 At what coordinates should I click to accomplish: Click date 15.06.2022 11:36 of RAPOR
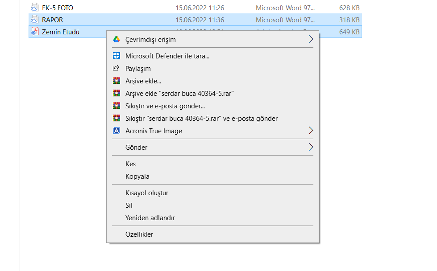(200, 20)
